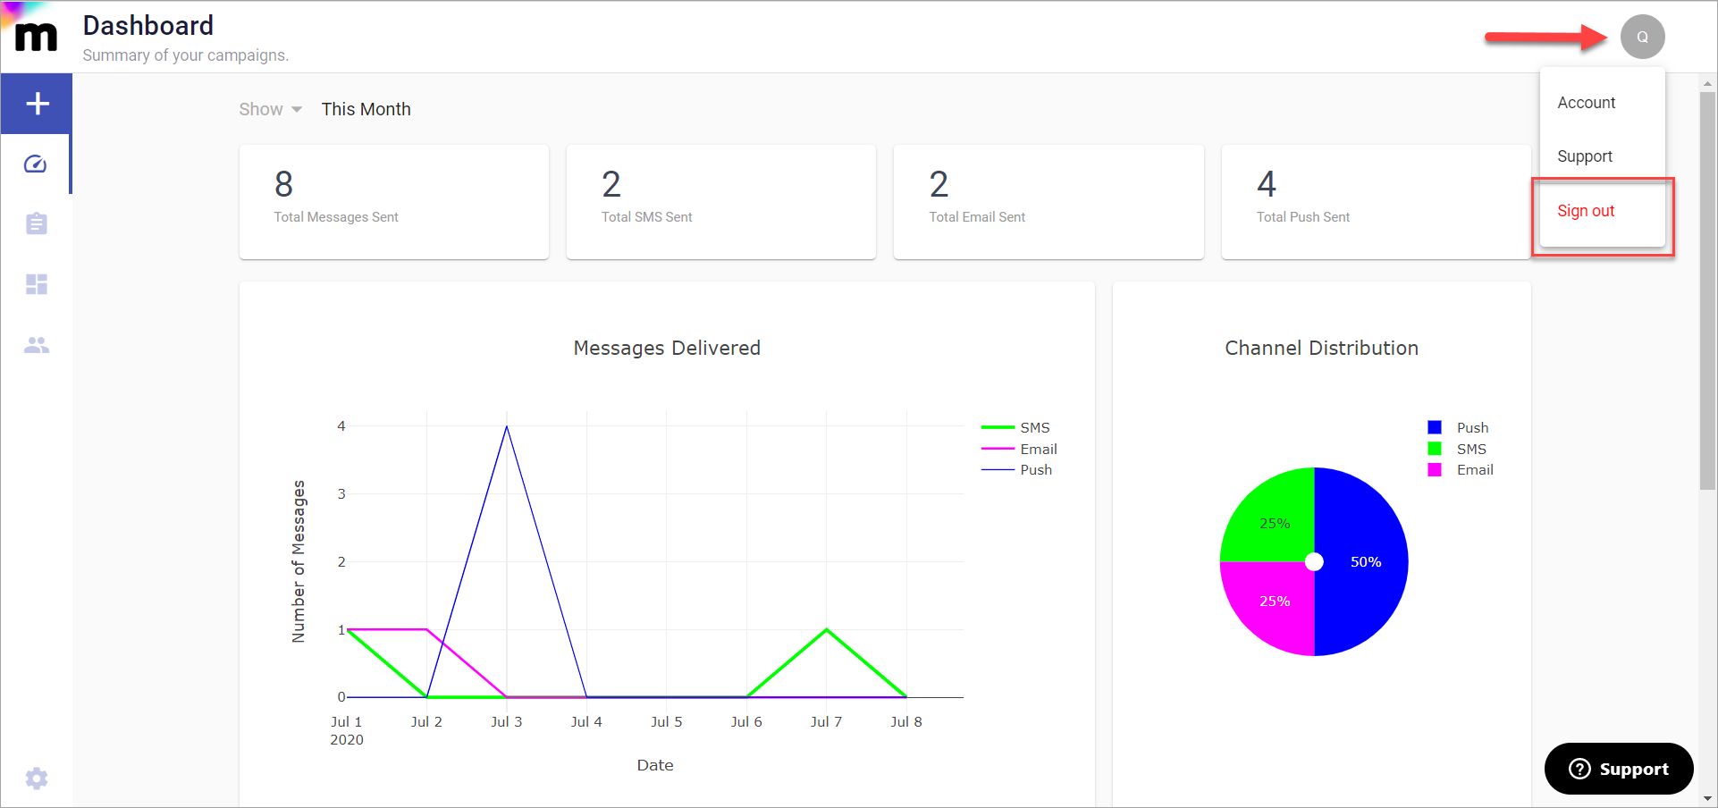Click the user avatar 'Q' icon
Image resolution: width=1718 pixels, height=808 pixels.
click(1642, 37)
